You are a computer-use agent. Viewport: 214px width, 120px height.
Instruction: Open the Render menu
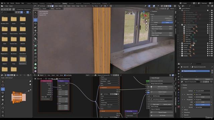(x=12, y=3)
